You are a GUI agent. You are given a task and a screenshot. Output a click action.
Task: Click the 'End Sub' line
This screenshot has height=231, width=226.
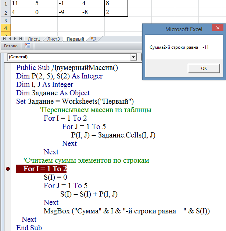(x=29, y=228)
